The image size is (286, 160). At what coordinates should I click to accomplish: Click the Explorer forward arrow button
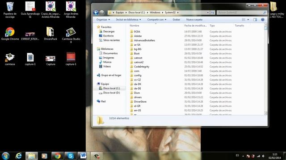pos(102,12)
